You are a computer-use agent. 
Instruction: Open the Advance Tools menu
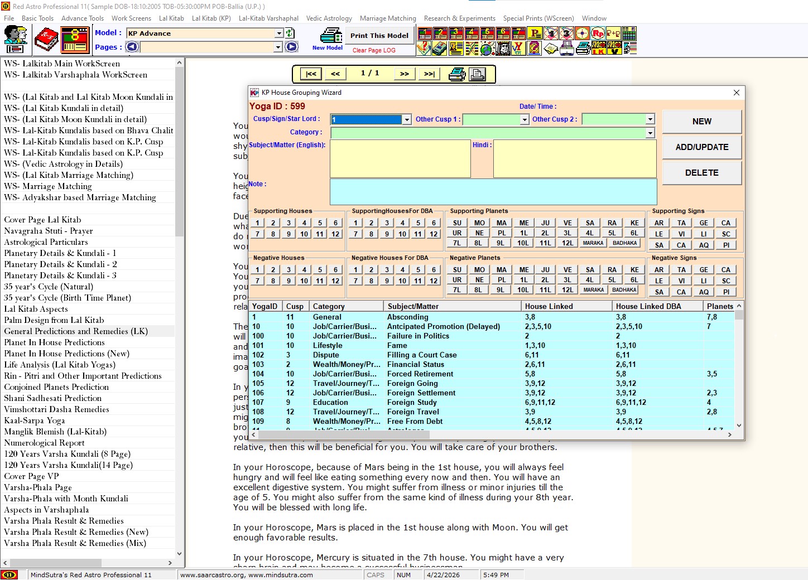(x=83, y=18)
